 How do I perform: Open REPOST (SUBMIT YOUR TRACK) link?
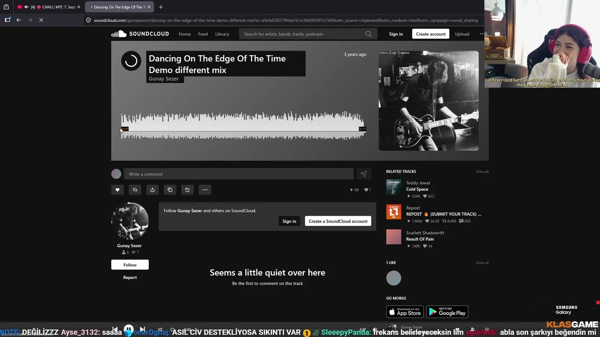(443, 214)
